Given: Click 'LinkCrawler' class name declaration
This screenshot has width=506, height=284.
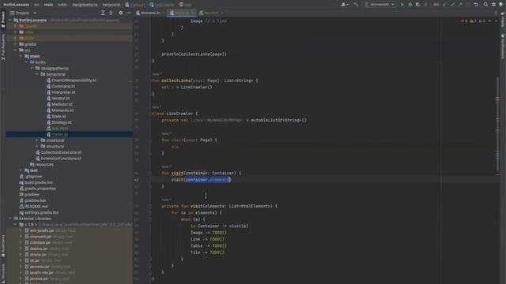Looking at the screenshot, I should (179, 114).
